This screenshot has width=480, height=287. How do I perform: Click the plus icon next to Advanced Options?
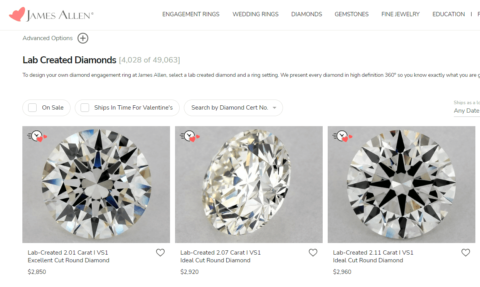coord(83,38)
